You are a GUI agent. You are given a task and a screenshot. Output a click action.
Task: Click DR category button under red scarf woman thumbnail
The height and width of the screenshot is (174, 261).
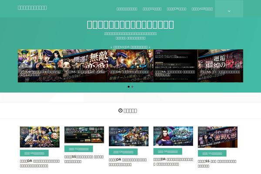pos(167,151)
